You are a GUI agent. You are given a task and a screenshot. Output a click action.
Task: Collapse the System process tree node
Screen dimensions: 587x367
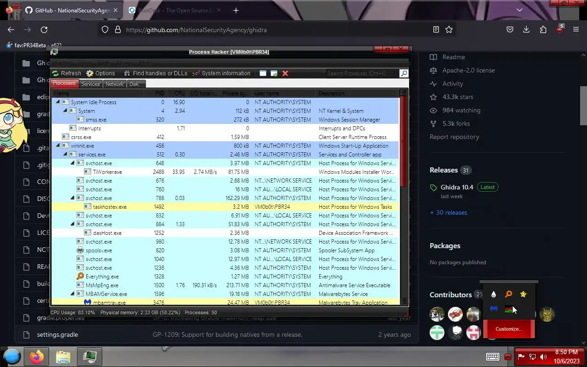[x=65, y=111]
